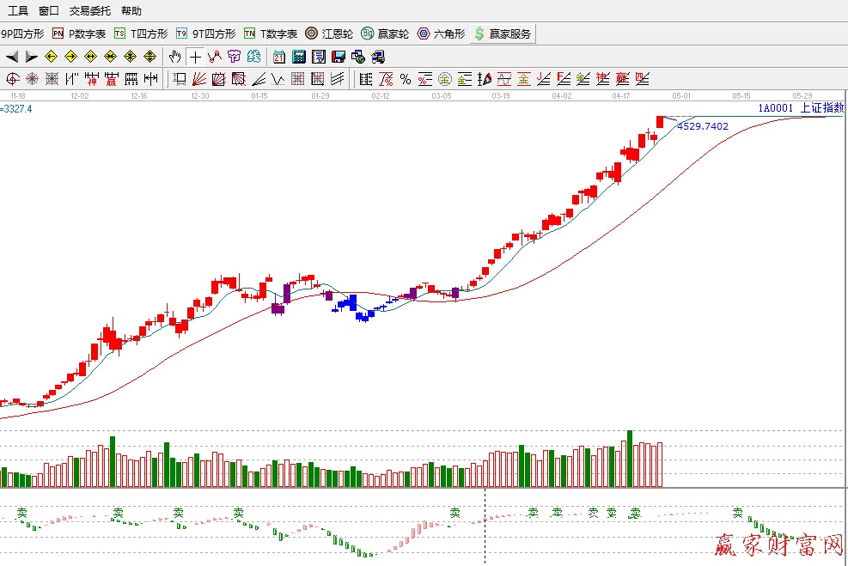This screenshot has width=848, height=566.
Task: Click the floppy disk save icon
Action: tap(339, 57)
